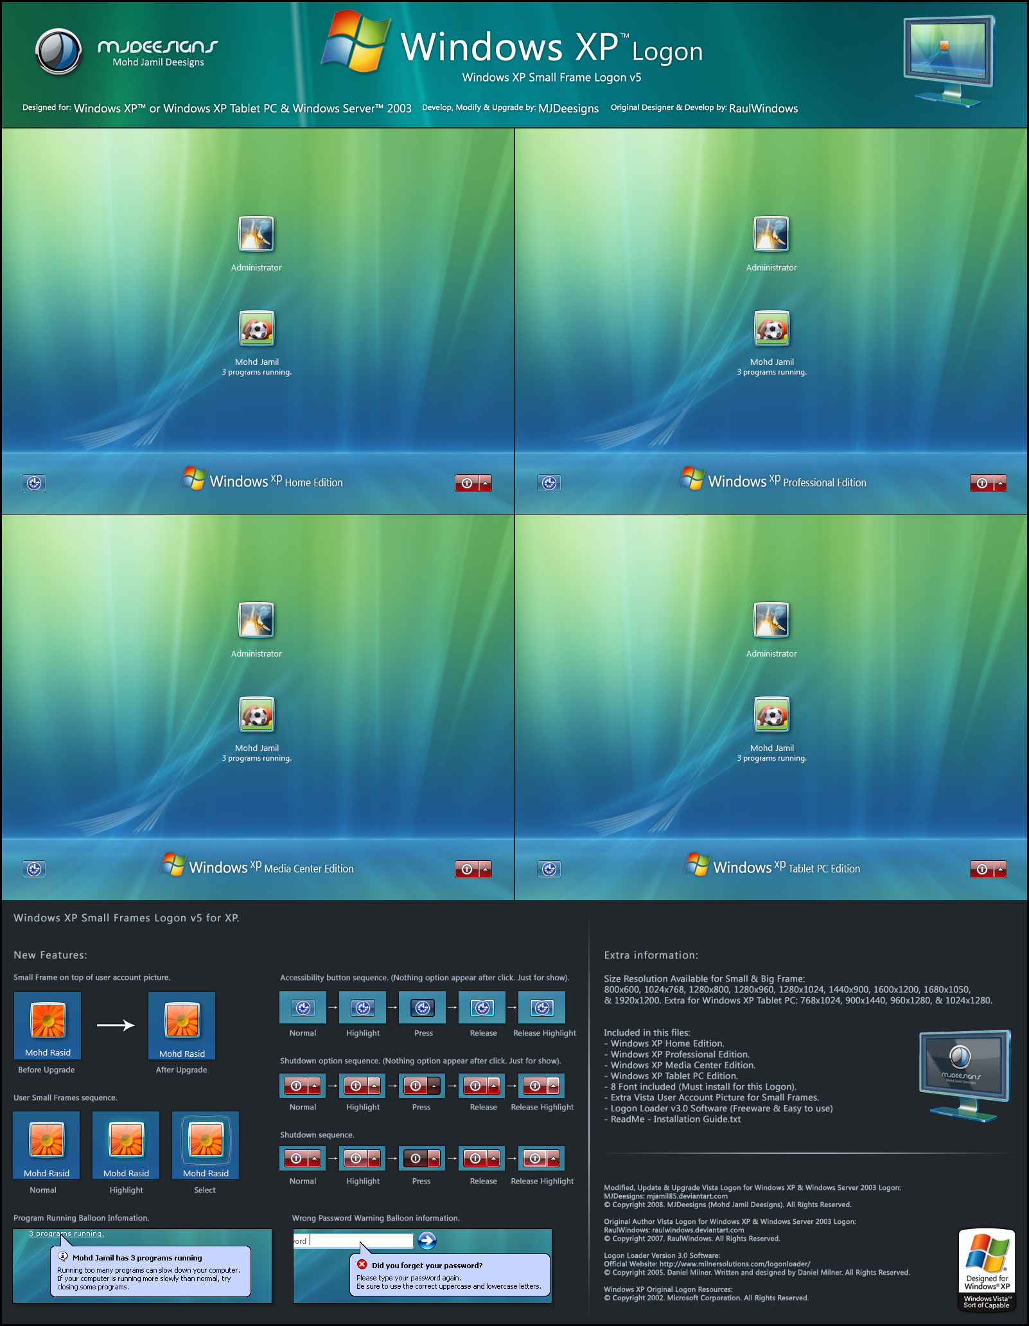Click Release Highlight power icon in Shutdown sequence row
1029x1326 pixels.
pos(535,1158)
